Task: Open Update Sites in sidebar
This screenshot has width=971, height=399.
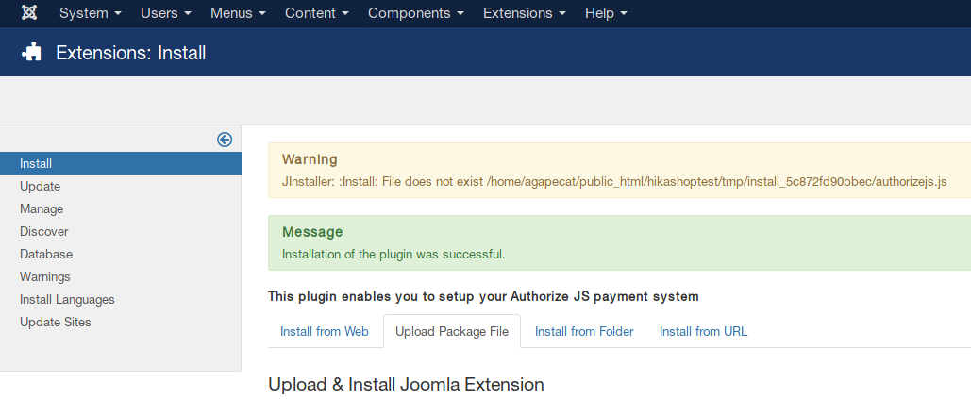Action: click(56, 322)
